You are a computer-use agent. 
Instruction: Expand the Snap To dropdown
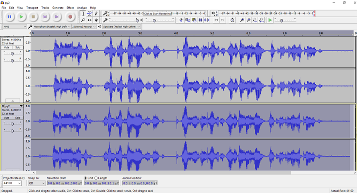pos(37,183)
